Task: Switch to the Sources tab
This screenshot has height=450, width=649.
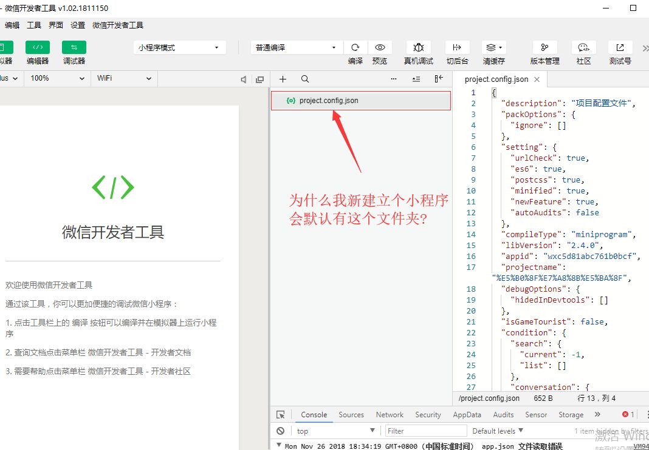Action: (351, 414)
